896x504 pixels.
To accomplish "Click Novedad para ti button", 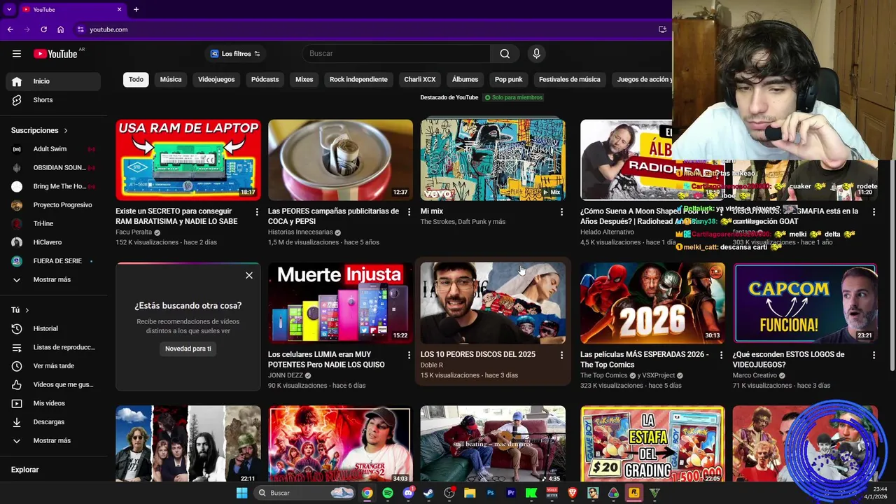I will coord(188,349).
